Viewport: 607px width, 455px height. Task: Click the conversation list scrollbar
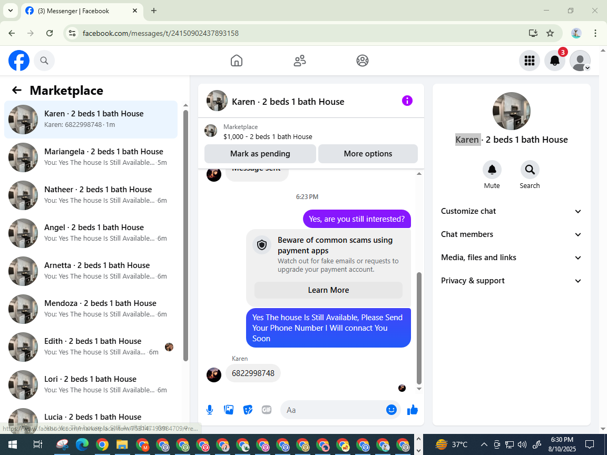tap(185, 235)
